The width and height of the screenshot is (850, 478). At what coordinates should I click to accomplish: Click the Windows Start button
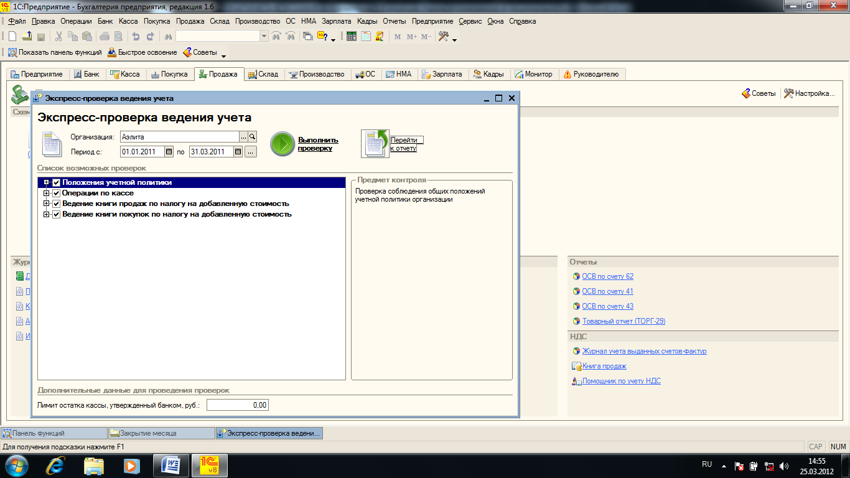[x=16, y=465]
